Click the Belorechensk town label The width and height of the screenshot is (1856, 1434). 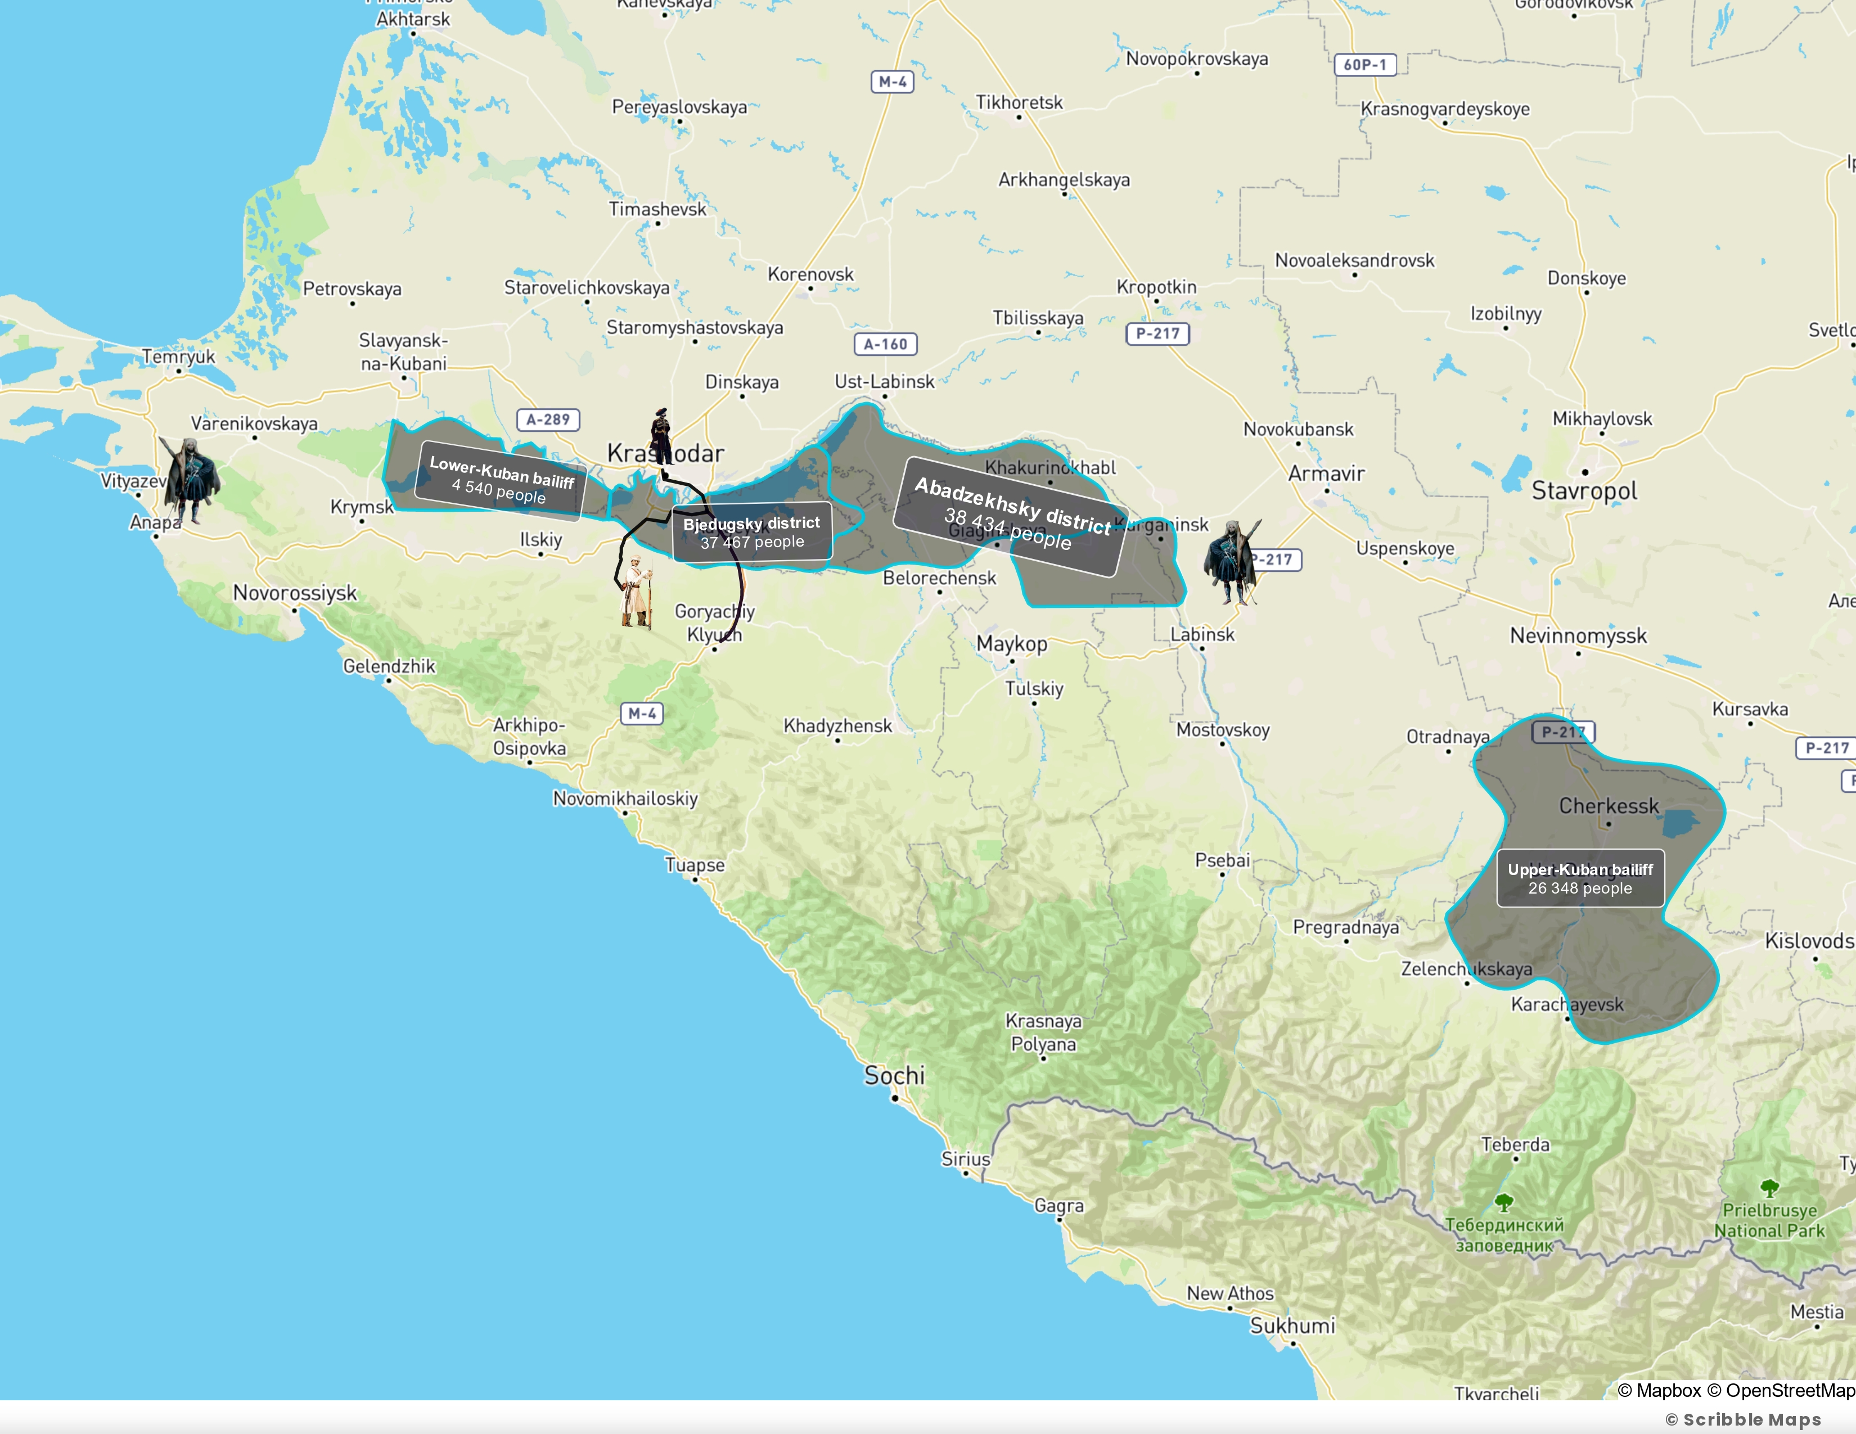tap(939, 578)
